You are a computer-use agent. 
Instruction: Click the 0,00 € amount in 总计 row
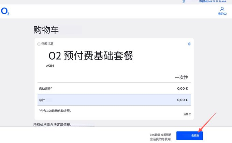(183, 100)
